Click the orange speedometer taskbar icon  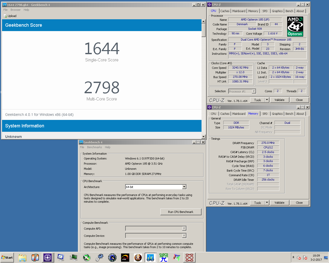(x=125, y=257)
